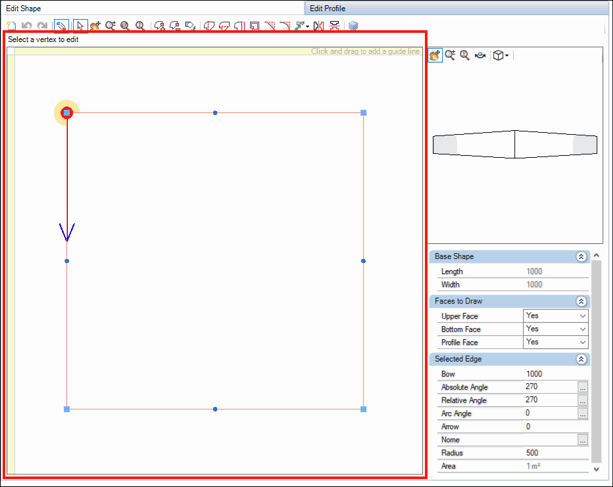613x487 pixels.
Task: Toggle the Edit Vertex tool
Action: coord(61,26)
